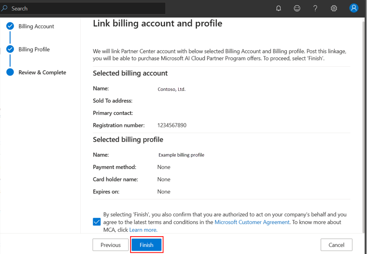Follow the Learn more link
This screenshot has height=254, width=367.
(x=143, y=230)
